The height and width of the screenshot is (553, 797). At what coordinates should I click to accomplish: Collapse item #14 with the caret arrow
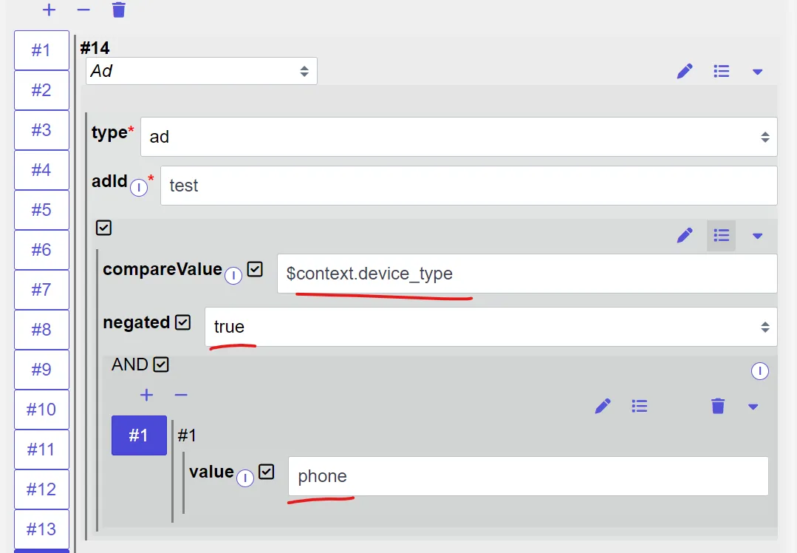pyautogui.click(x=757, y=72)
